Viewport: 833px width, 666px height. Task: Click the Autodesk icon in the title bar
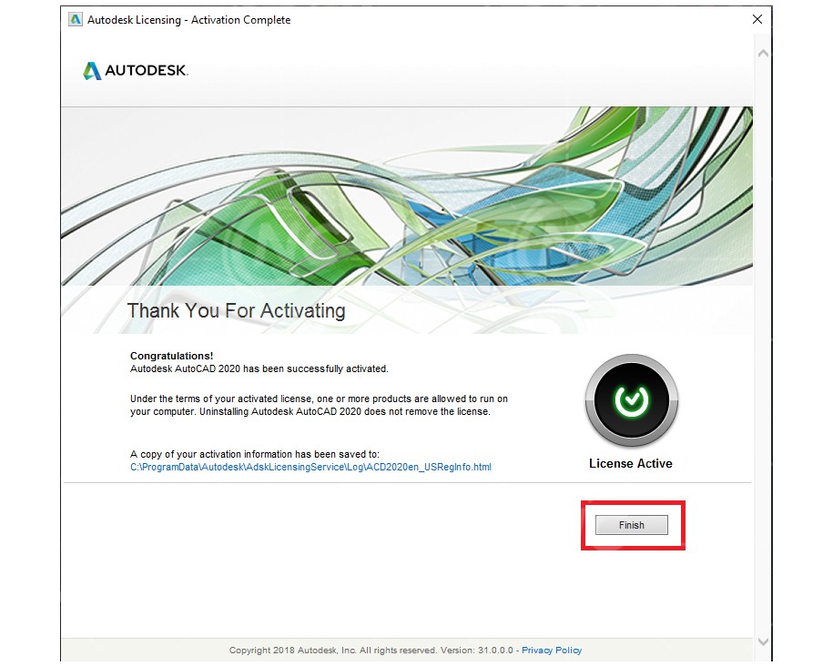pyautogui.click(x=75, y=19)
